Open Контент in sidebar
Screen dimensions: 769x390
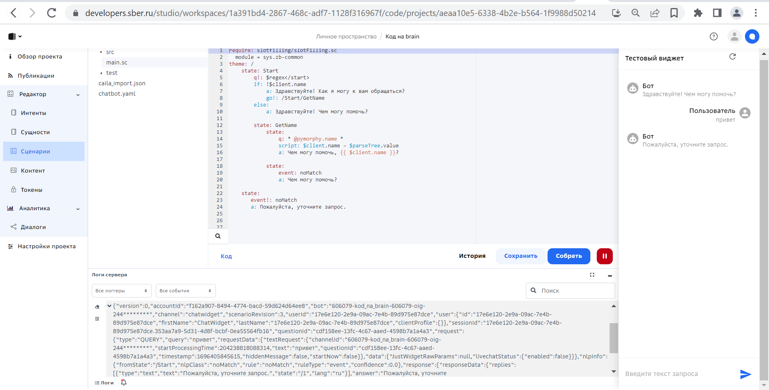(33, 171)
